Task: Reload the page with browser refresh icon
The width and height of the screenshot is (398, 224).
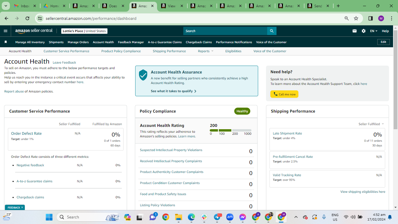Action: [x=27, y=18]
